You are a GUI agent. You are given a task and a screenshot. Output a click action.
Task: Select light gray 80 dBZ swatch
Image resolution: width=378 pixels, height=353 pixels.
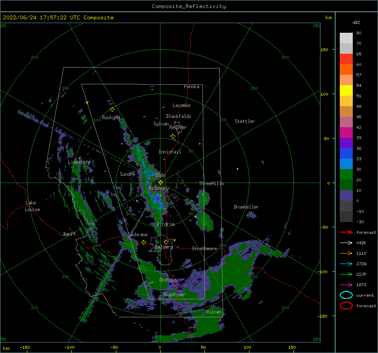click(x=346, y=38)
